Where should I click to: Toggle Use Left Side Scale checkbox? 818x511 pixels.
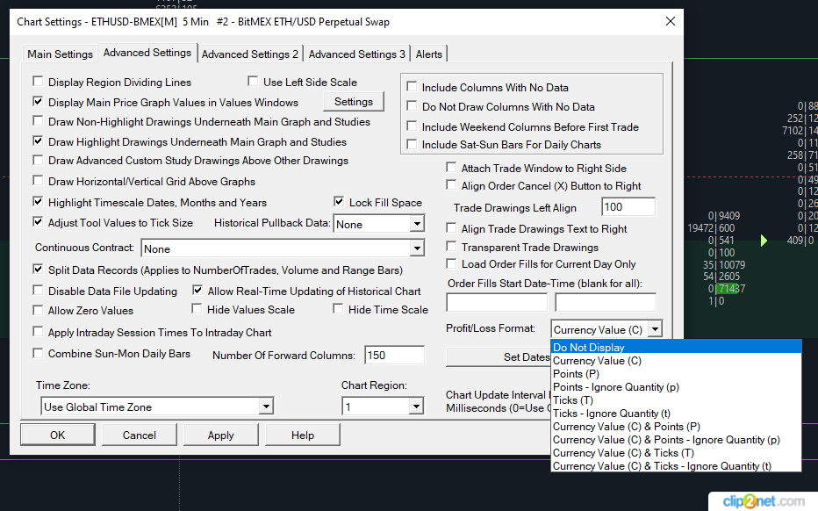[253, 82]
